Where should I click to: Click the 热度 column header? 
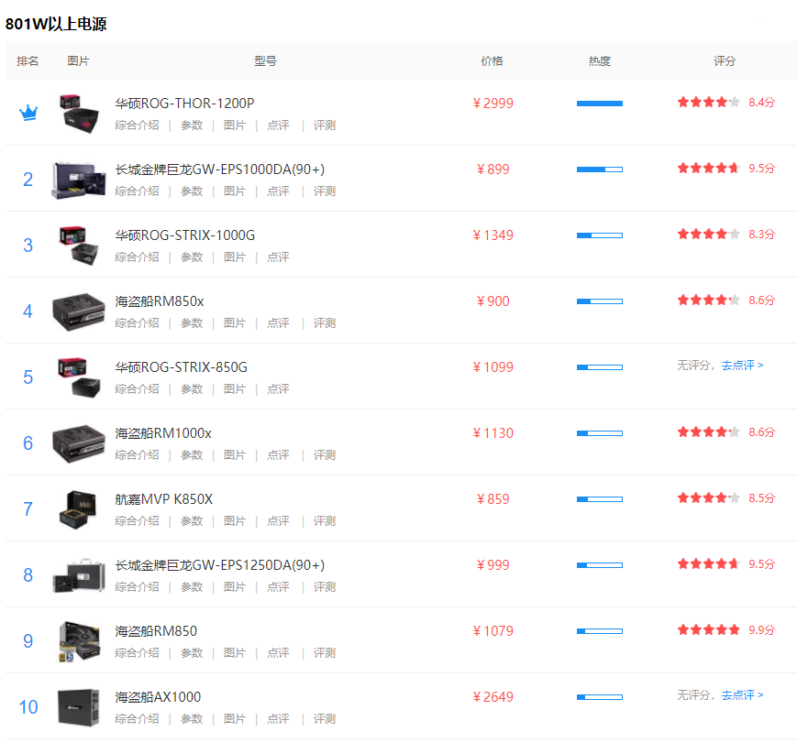(x=599, y=61)
